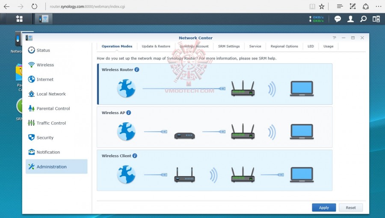Open the browser web note pen icon
The width and height of the screenshot is (385, 218).
pyautogui.click(x=353, y=6)
